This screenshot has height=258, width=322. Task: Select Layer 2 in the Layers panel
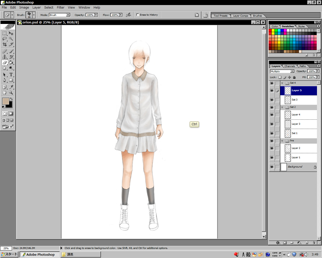(296, 148)
